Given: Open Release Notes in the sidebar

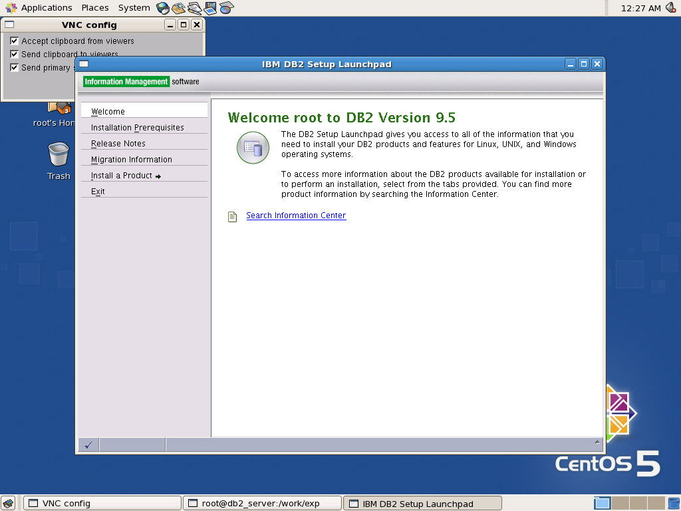Looking at the screenshot, I should 144,144.
